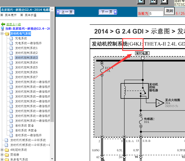Open 发动机控制系统4 in the tree
This screenshot has height=161, width=185.
coord(26,62)
